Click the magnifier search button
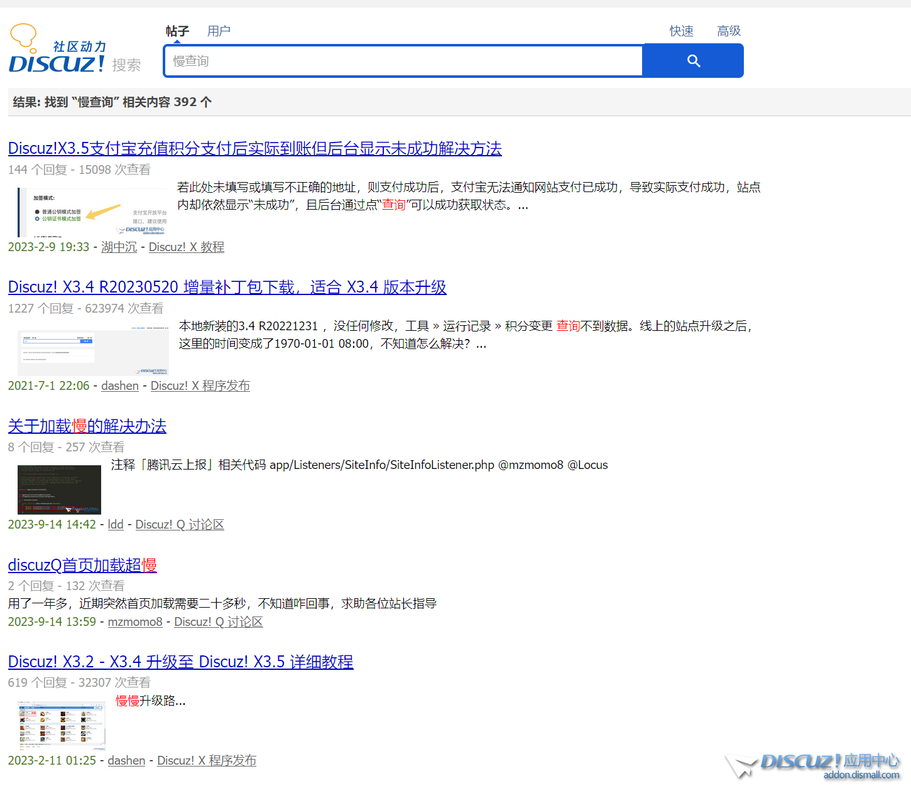This screenshot has height=791, width=911. (x=693, y=61)
